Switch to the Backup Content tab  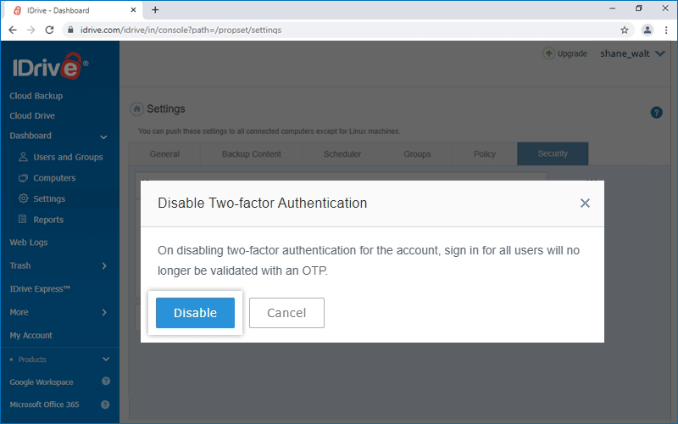pos(251,154)
